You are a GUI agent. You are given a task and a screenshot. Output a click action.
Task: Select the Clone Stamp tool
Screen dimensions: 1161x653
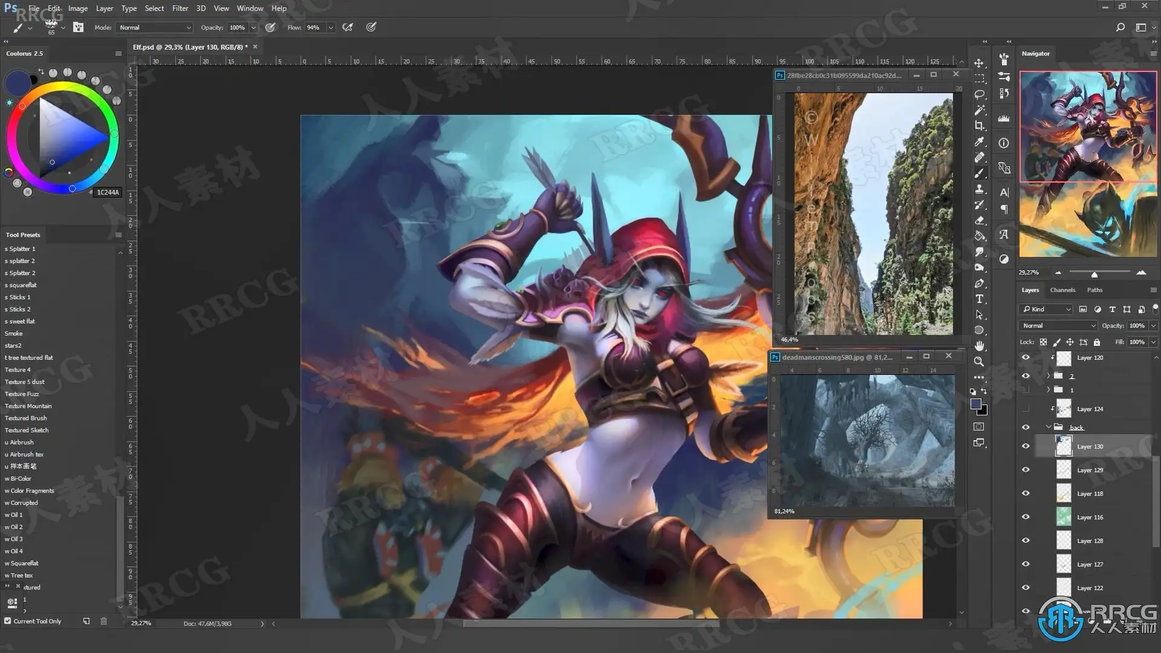pos(980,189)
